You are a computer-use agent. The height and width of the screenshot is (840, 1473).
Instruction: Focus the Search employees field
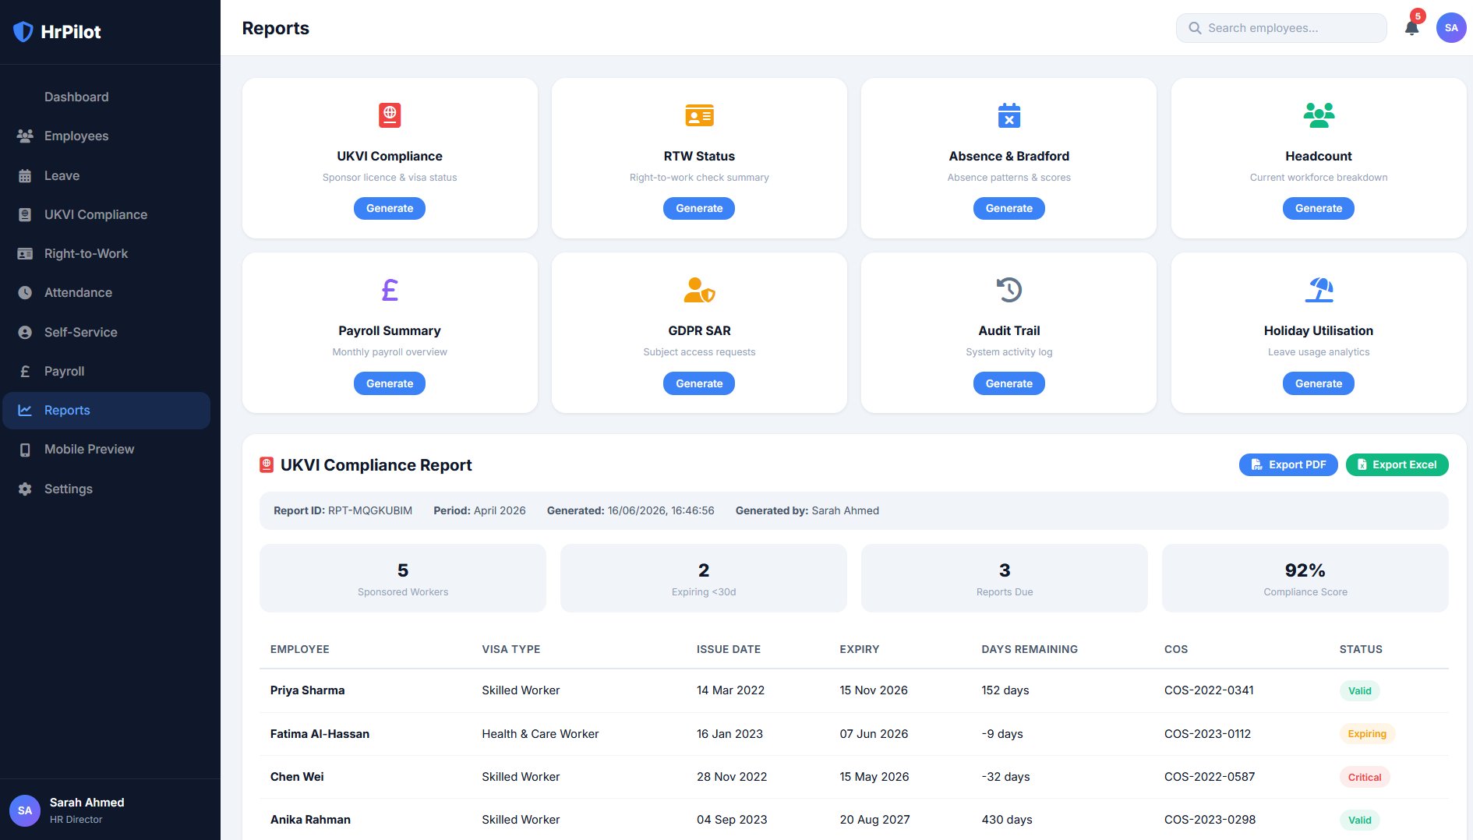click(x=1281, y=28)
